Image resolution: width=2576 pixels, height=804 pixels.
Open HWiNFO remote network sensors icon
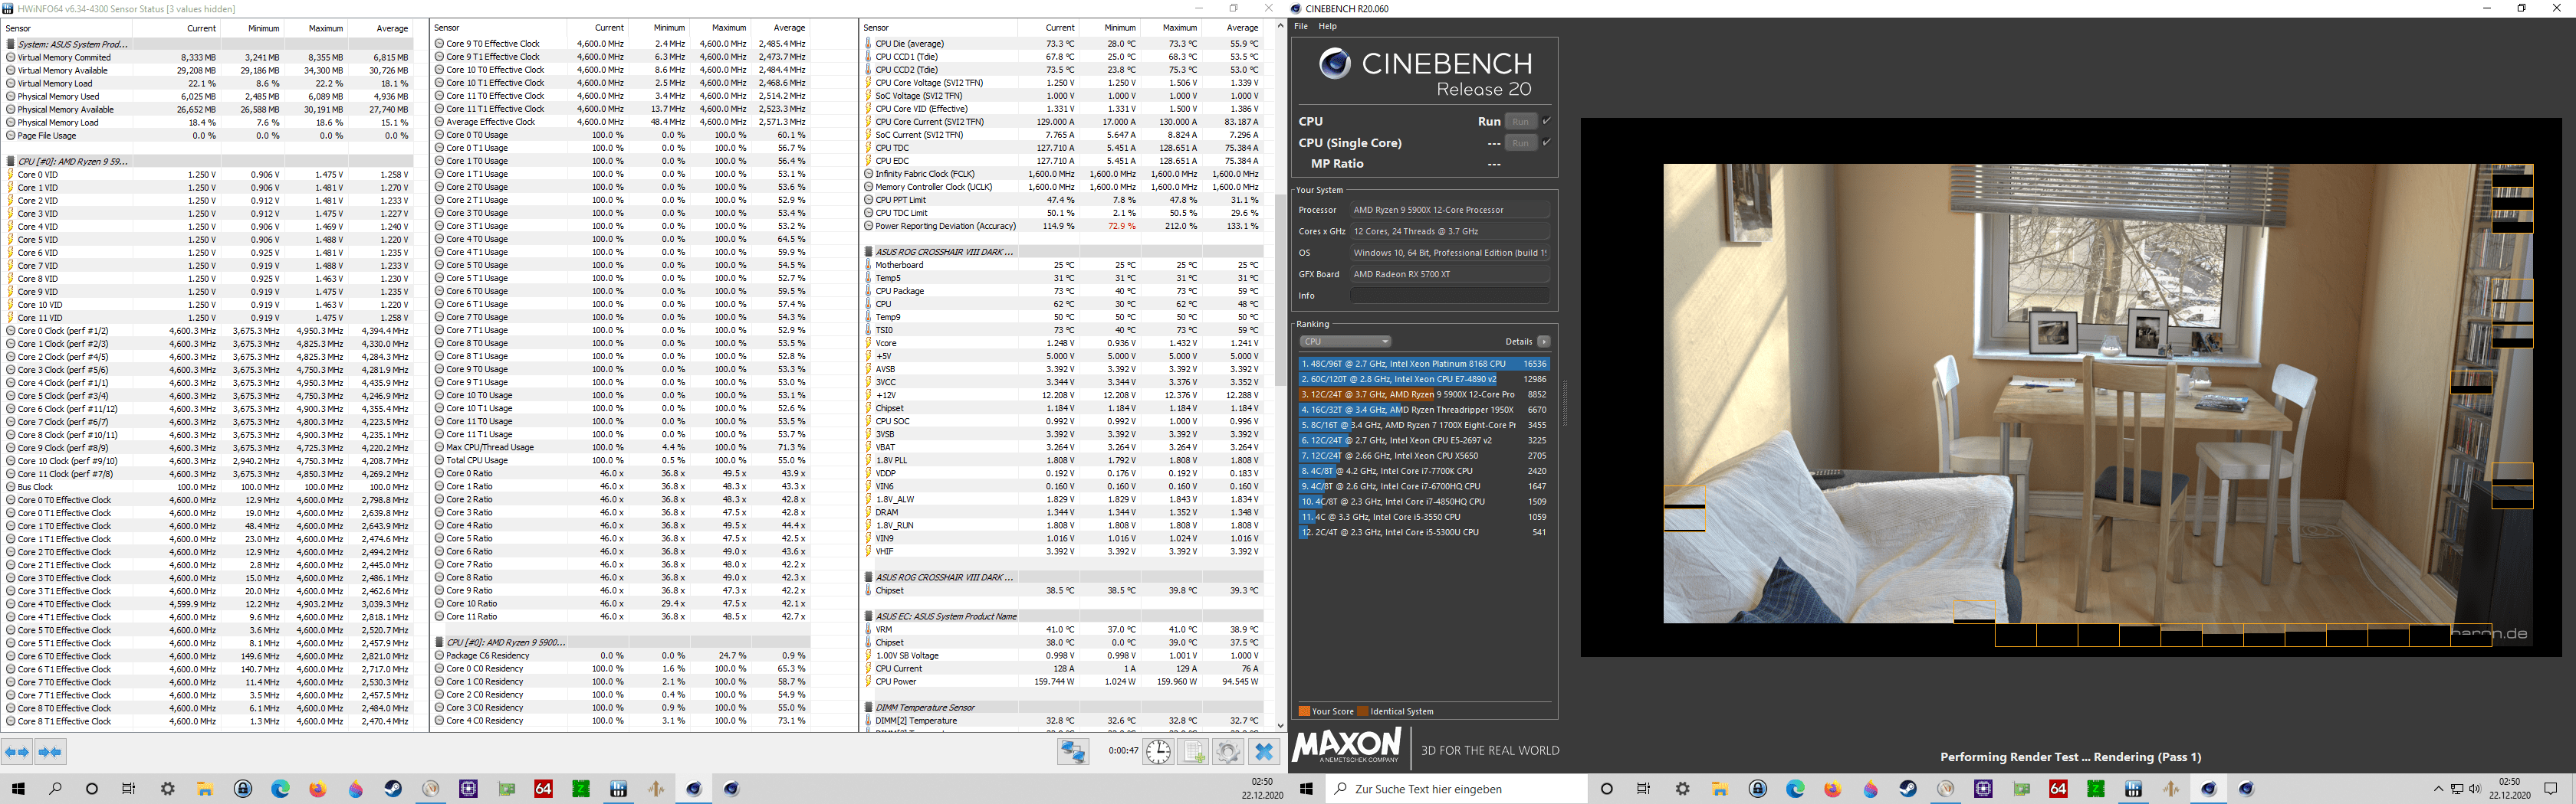click(x=1073, y=751)
